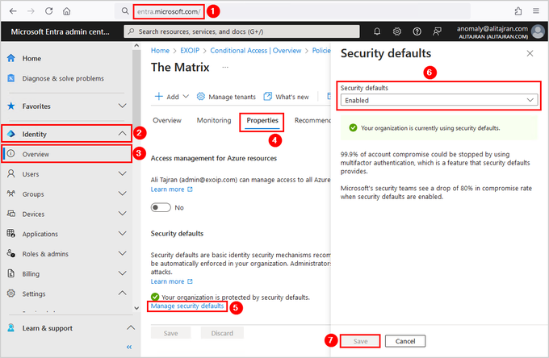The height and width of the screenshot is (358, 549).
Task: Close the Security defaults panel
Action: 530,53
